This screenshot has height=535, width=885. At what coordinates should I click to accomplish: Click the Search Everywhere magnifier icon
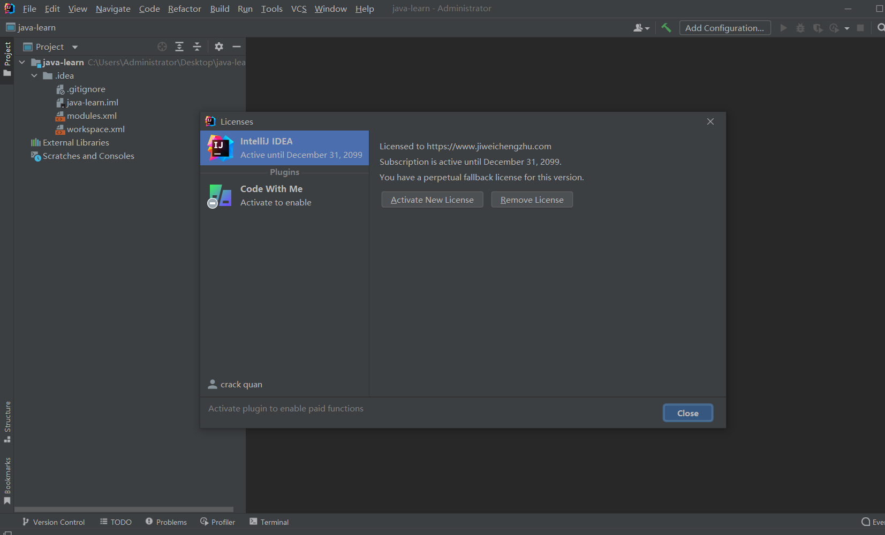[x=880, y=28]
